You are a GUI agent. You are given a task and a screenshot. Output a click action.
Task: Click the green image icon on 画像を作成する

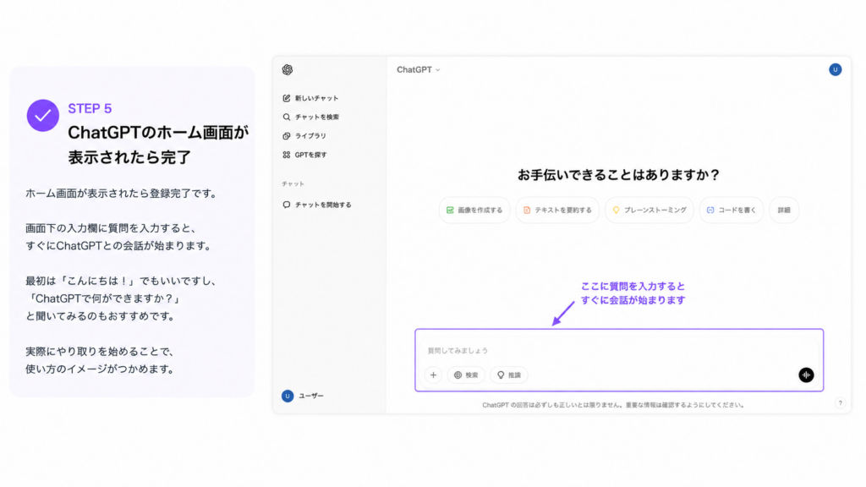pos(450,211)
